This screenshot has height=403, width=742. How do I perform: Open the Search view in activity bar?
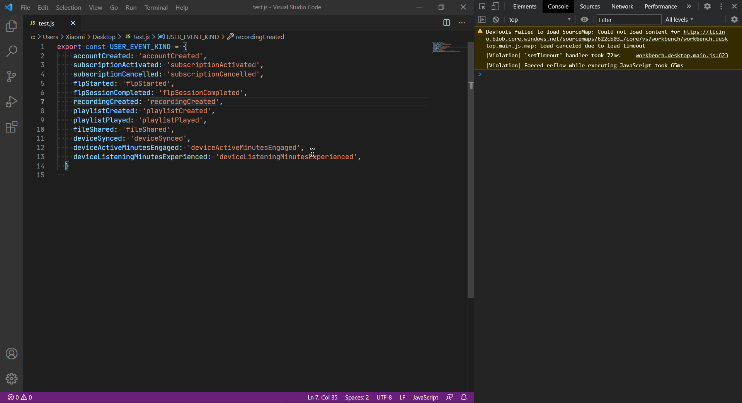coord(12,51)
